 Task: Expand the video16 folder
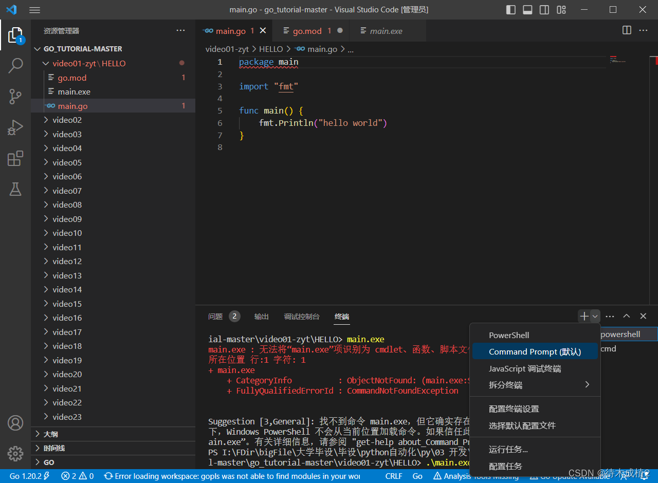pyautogui.click(x=113, y=318)
